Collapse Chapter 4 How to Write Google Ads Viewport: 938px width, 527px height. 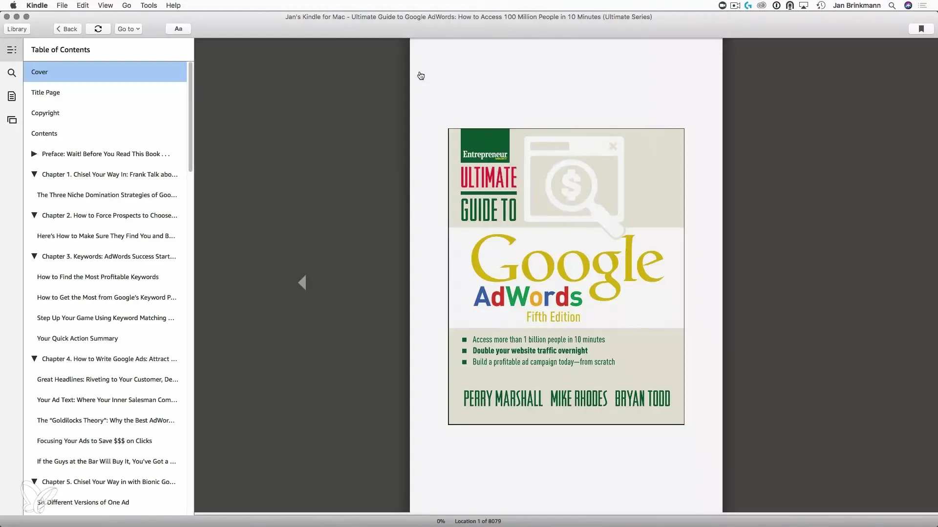[34, 359]
